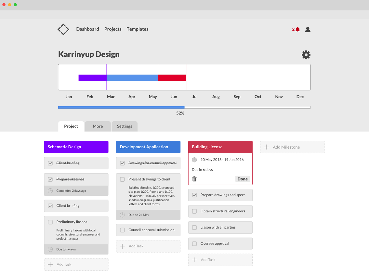This screenshot has width=369, height=276.
Task: Check Present drawings to client
Action: coord(122,179)
